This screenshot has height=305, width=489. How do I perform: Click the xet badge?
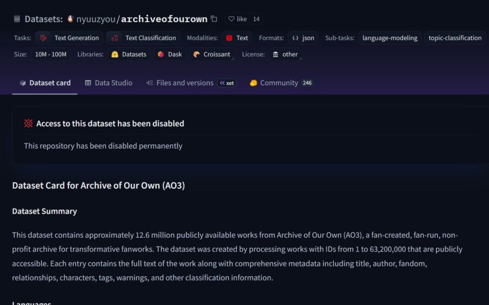point(227,83)
